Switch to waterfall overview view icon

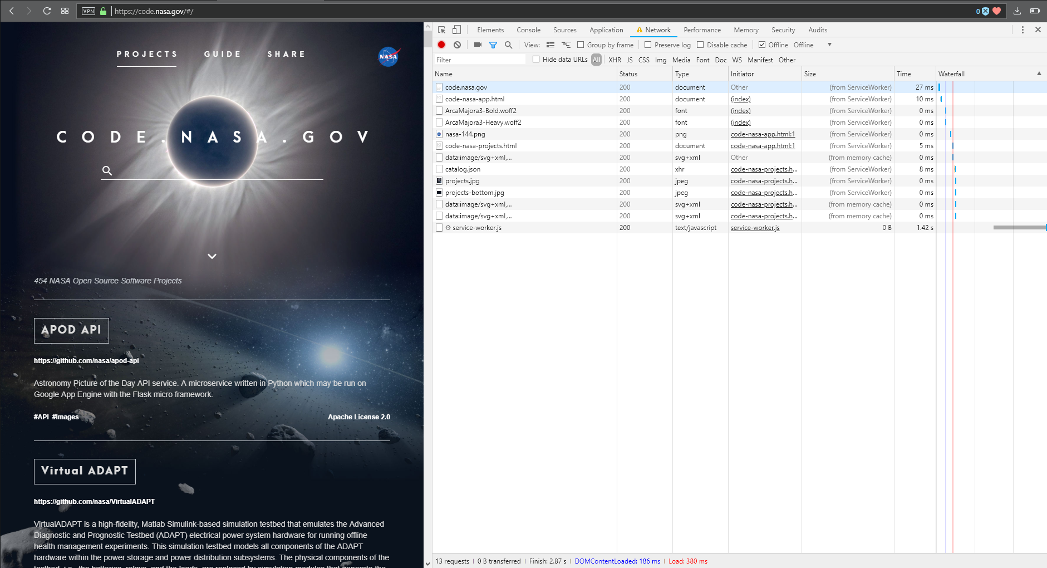[x=566, y=45]
